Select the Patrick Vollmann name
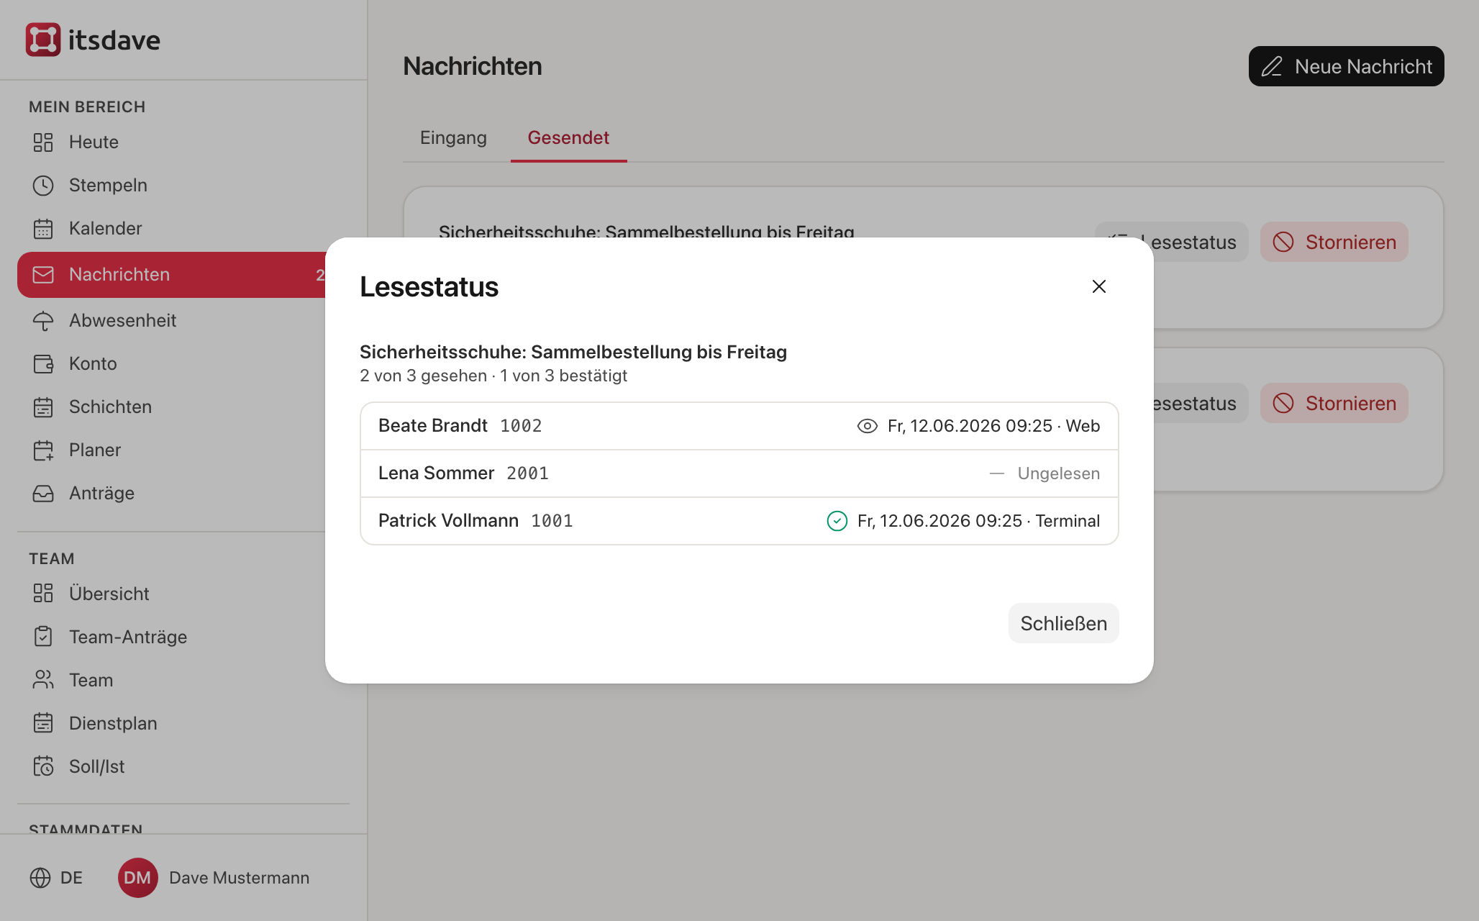Screen dimensions: 1479x921 click(x=448, y=521)
